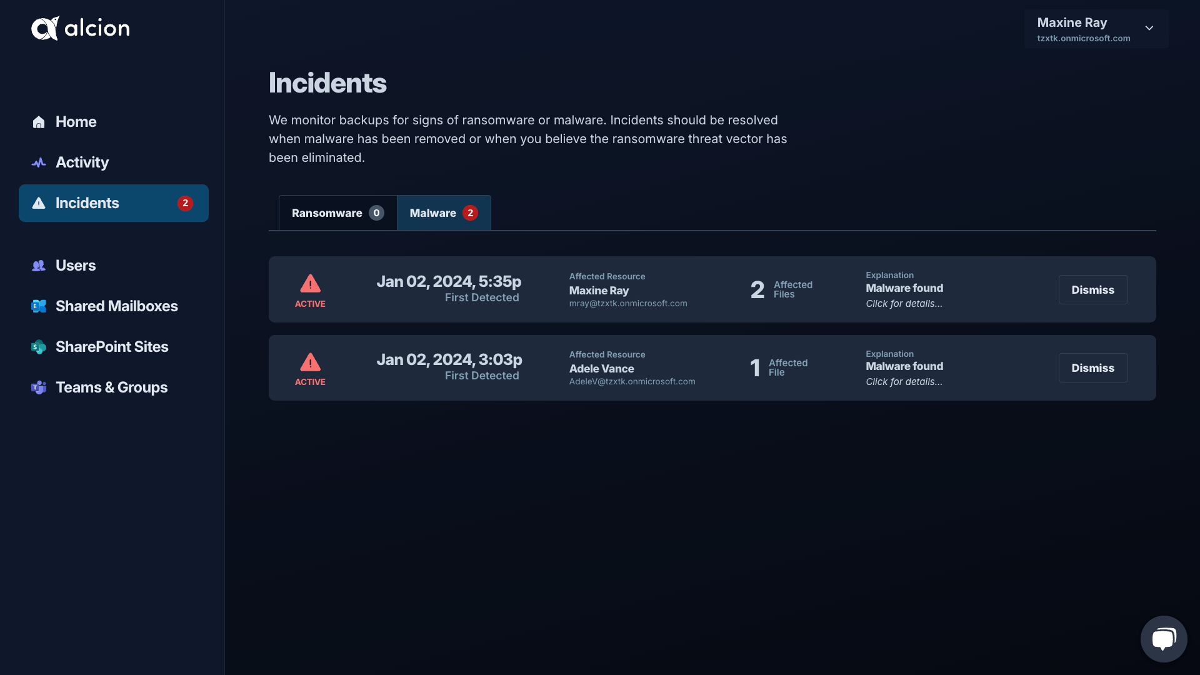Click the Incidents warning triangle sidebar icon
The height and width of the screenshot is (675, 1200).
pyautogui.click(x=39, y=203)
